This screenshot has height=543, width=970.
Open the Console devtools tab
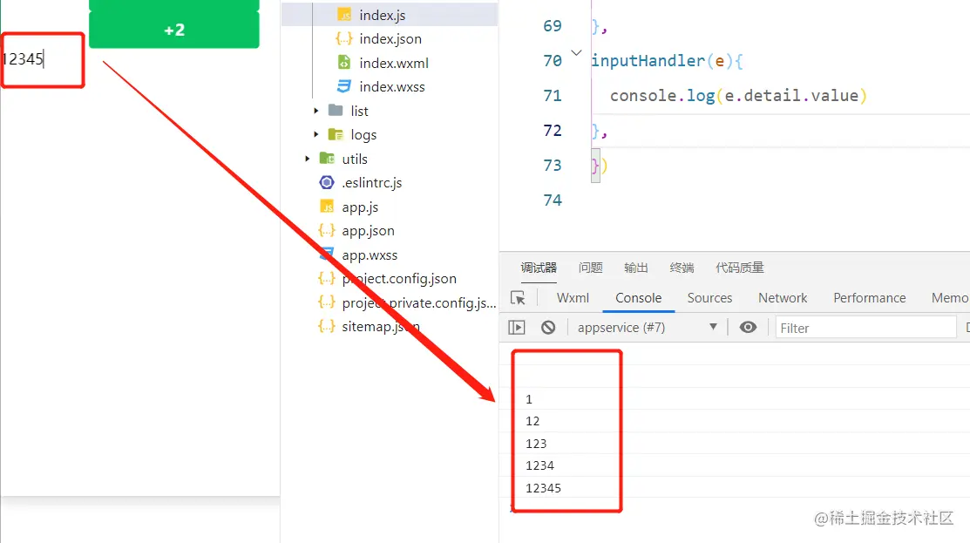[x=639, y=298]
